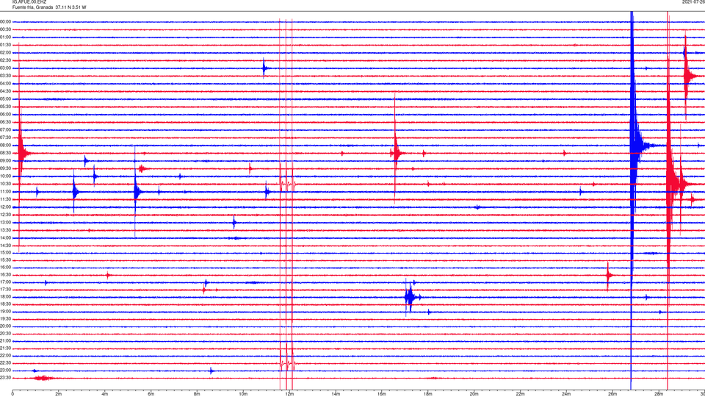Click the 8m tick on minute axis

(197, 394)
